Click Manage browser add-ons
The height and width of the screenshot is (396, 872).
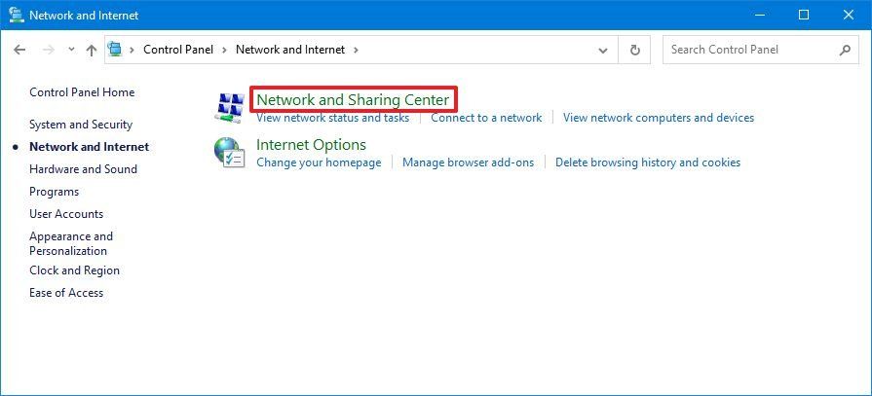(469, 162)
